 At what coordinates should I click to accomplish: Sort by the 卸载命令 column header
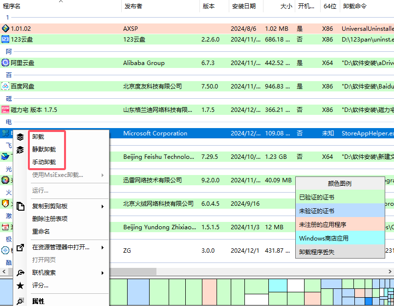tap(367, 6)
